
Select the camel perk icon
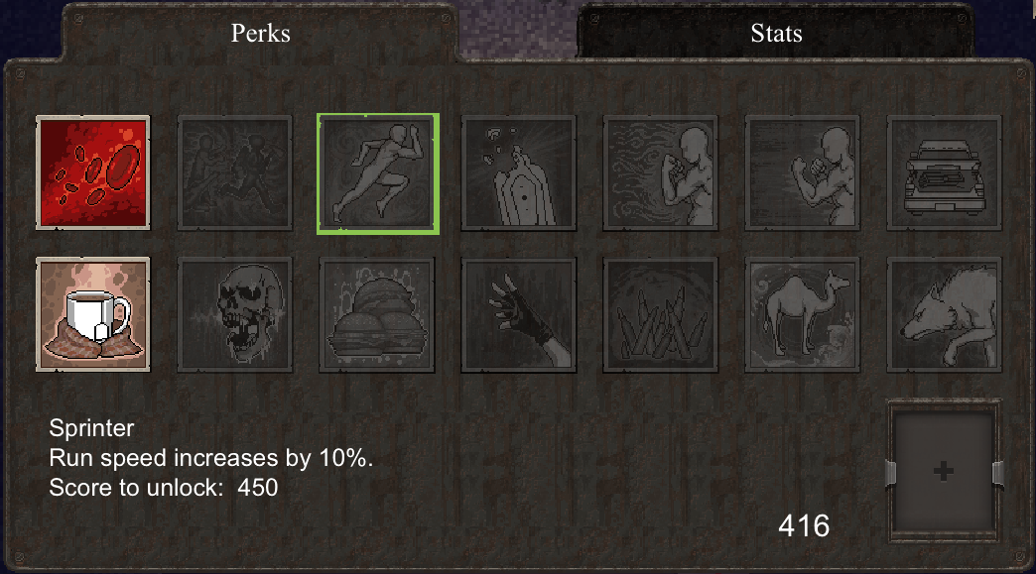[x=802, y=314]
